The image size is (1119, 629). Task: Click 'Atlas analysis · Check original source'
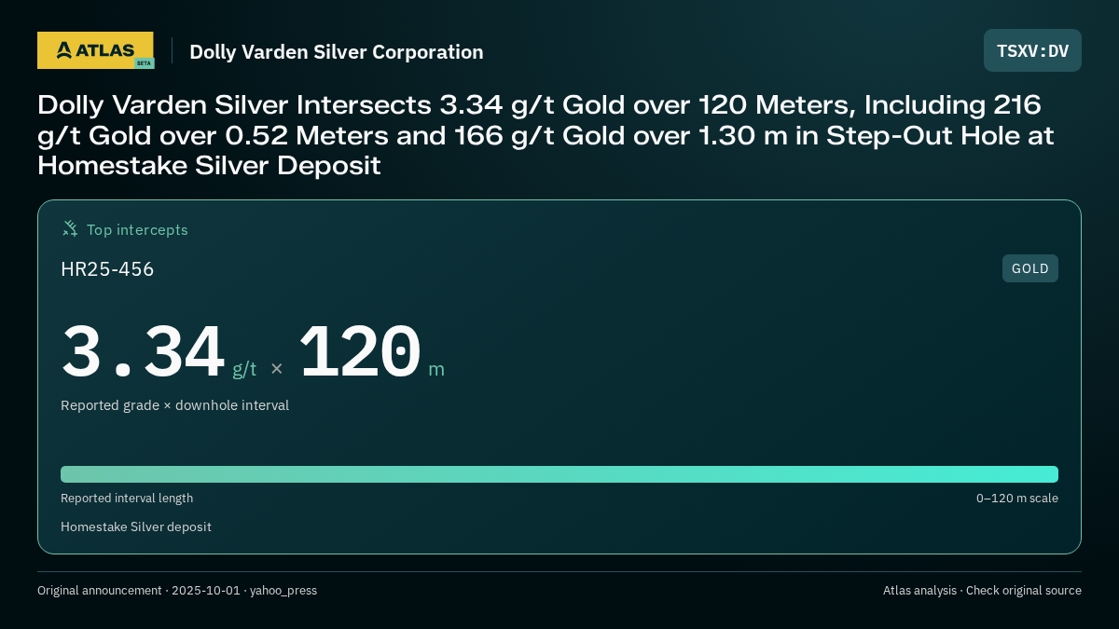click(982, 591)
